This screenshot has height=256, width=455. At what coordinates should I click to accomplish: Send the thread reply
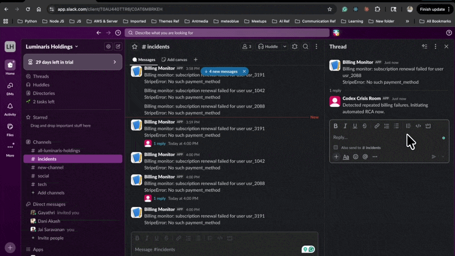pyautogui.click(x=434, y=157)
